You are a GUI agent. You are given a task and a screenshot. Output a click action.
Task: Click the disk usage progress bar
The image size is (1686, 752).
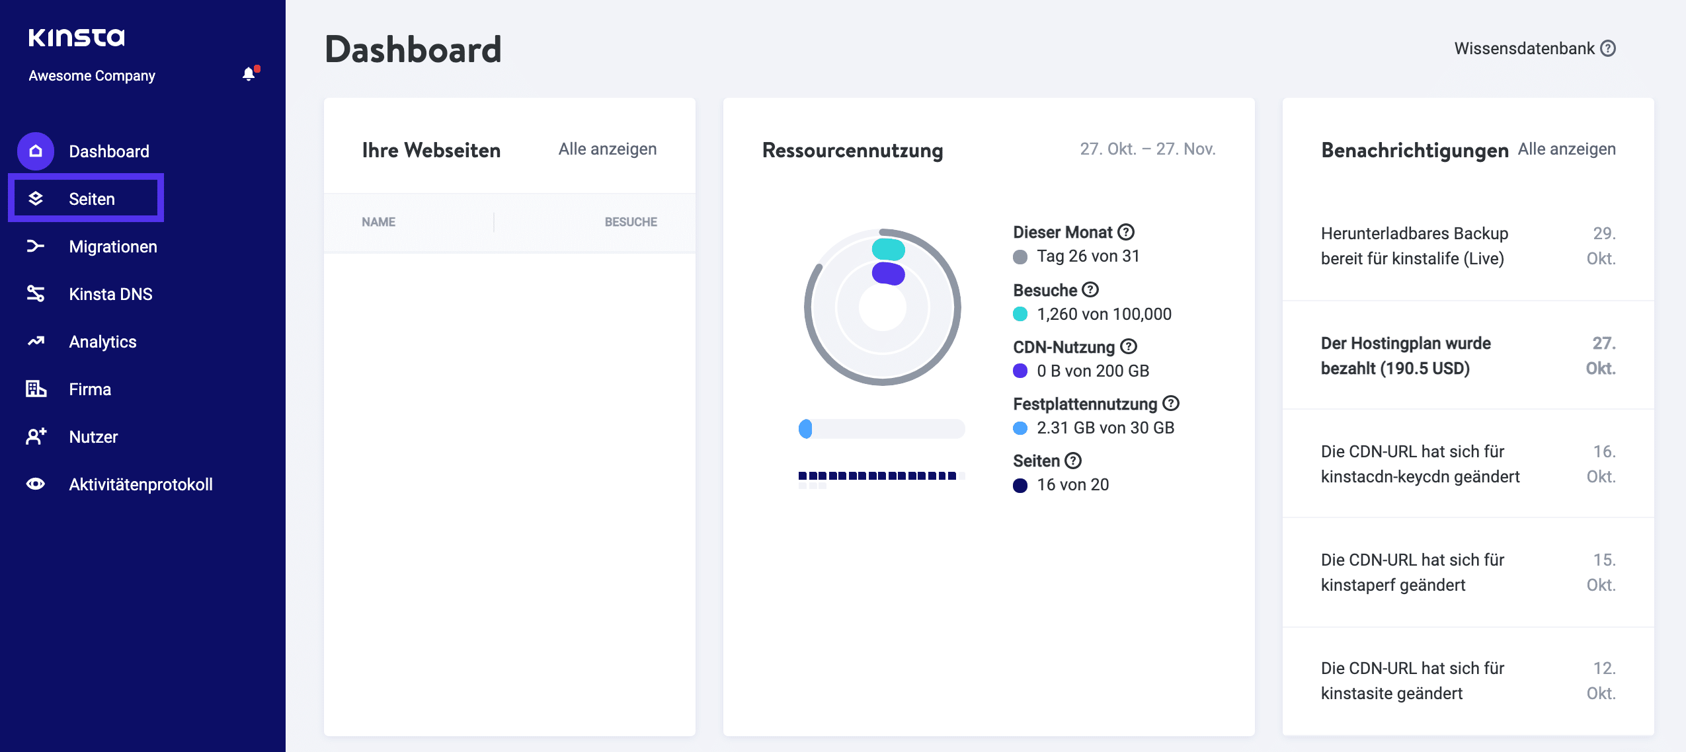[x=883, y=430]
